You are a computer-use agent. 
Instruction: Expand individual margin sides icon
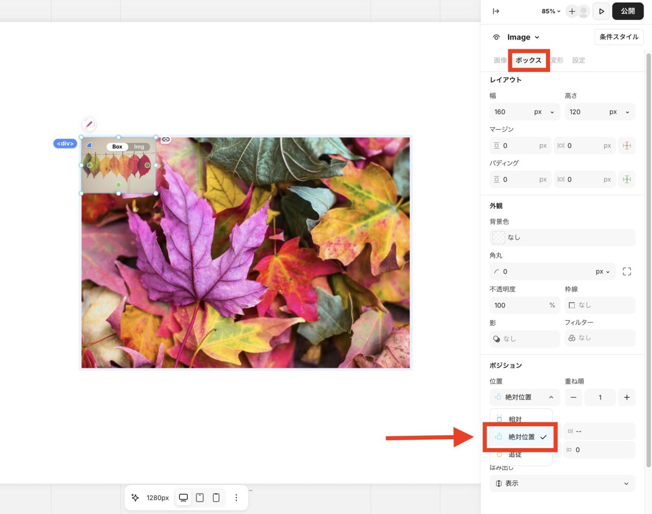point(627,145)
